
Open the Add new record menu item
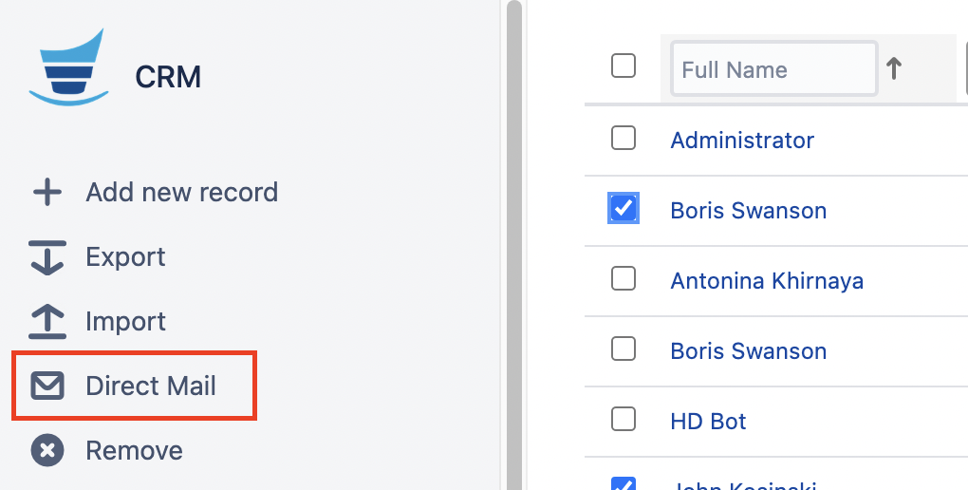[x=181, y=193]
